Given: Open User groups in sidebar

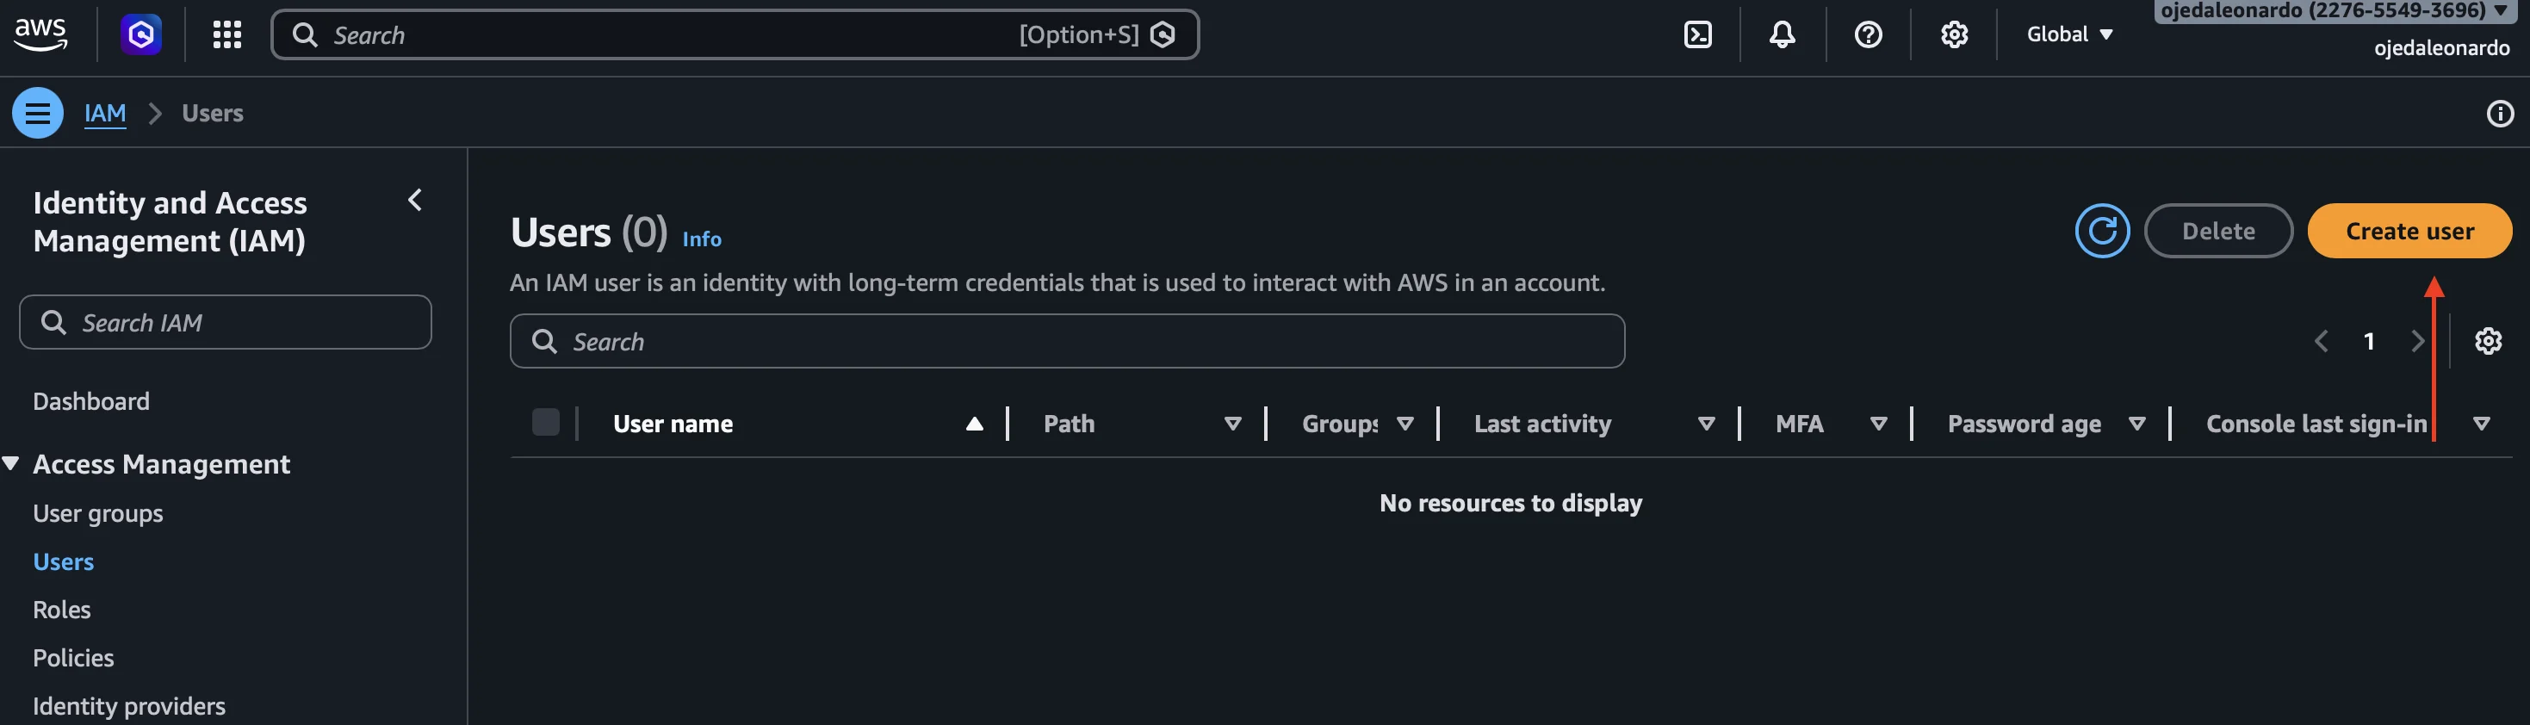Looking at the screenshot, I should point(98,514).
